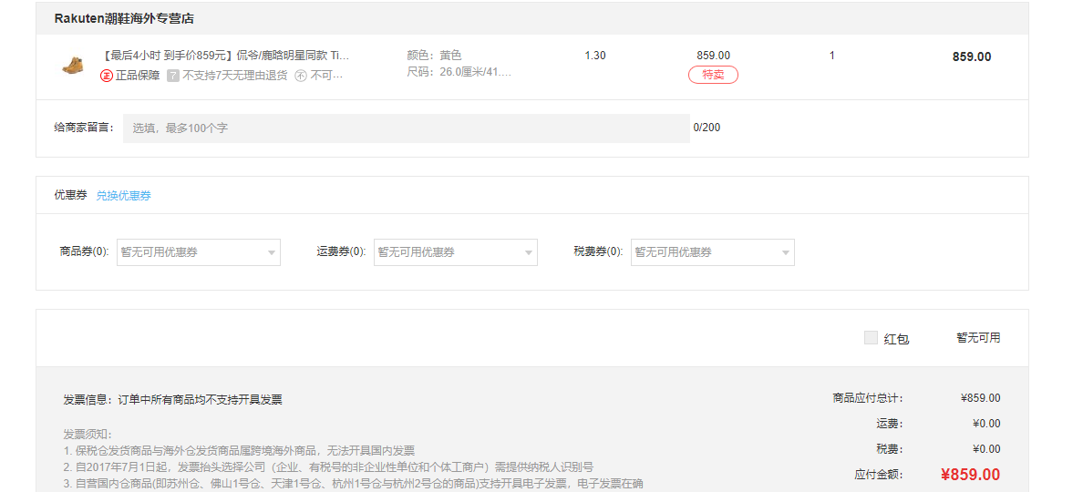Click the 税费券 dropdown arrow

[x=786, y=253]
